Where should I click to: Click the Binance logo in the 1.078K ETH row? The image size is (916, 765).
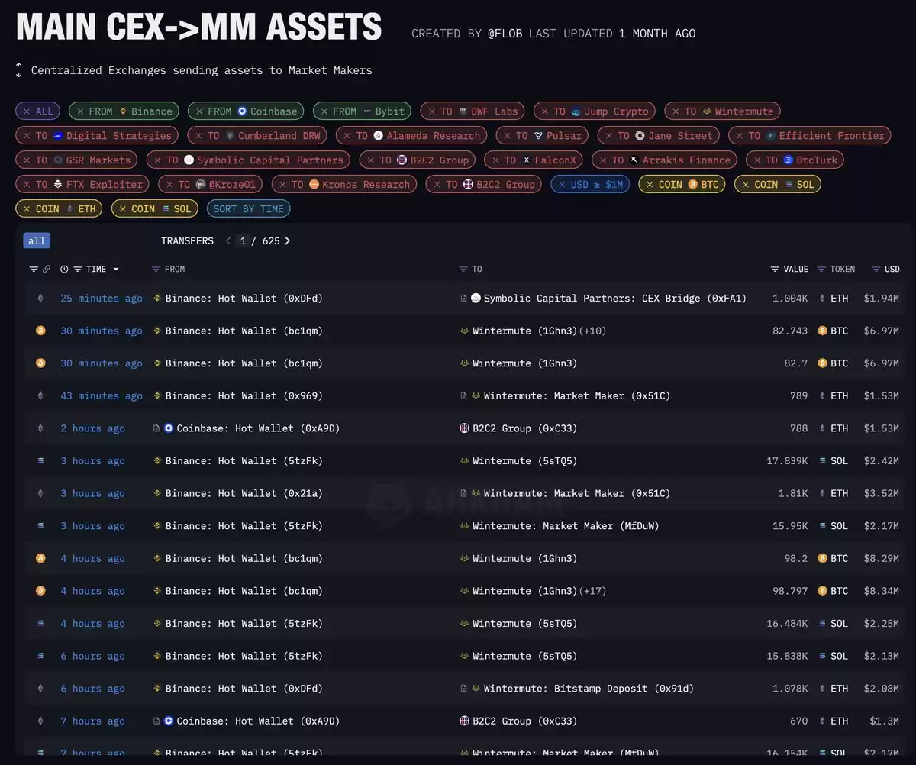[157, 689]
